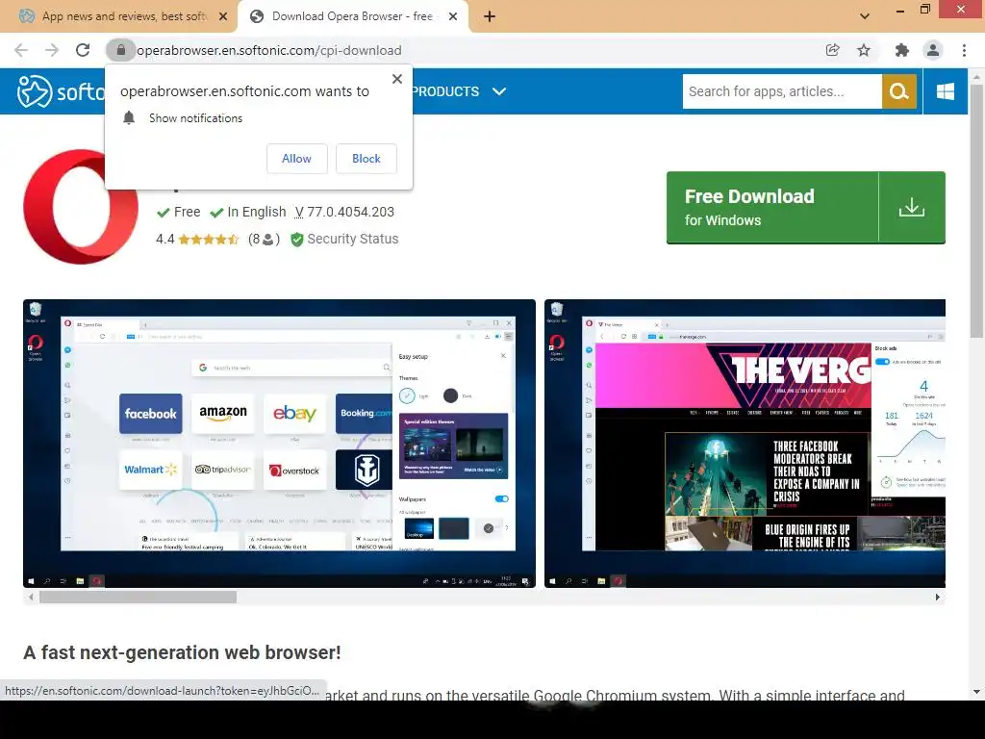Go forward using browser forward arrow
Screen dimensions: 985x739
click(52, 50)
